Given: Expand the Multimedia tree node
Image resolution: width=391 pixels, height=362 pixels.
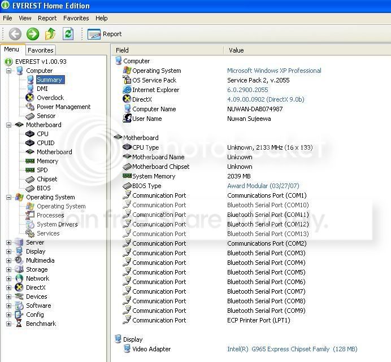Looking at the screenshot, I should 8,260.
